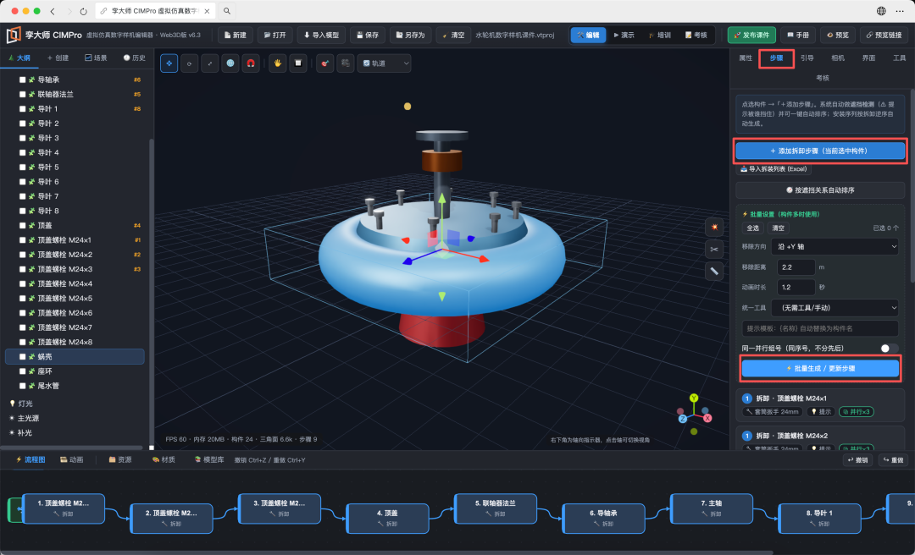Click the 套筒扳手 24mm tool chip on the M24×1 step
This screenshot has height=555, width=915.
(x=772, y=411)
